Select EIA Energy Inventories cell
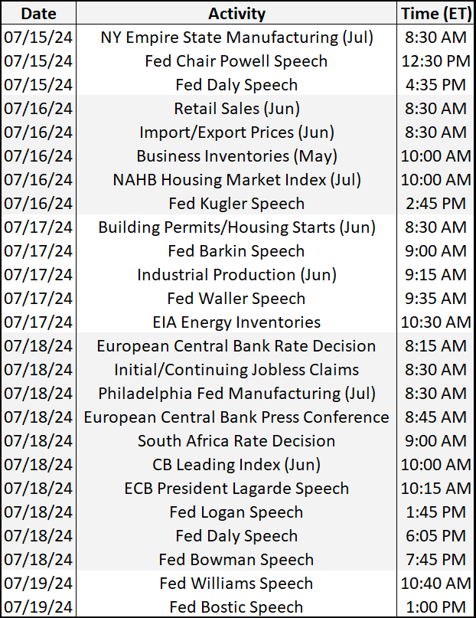 point(236,322)
